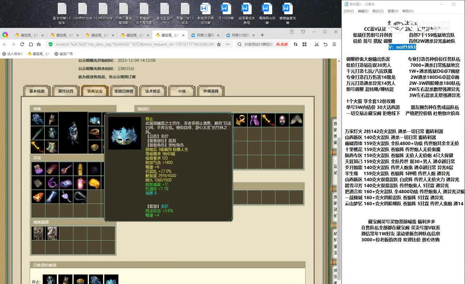465x284 pixels.
Task: Select the dark orb treasure in 法宝
Action: coord(94,169)
